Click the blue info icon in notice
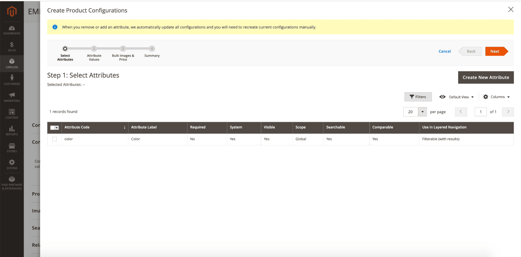The width and height of the screenshot is (521, 257). coord(55,27)
